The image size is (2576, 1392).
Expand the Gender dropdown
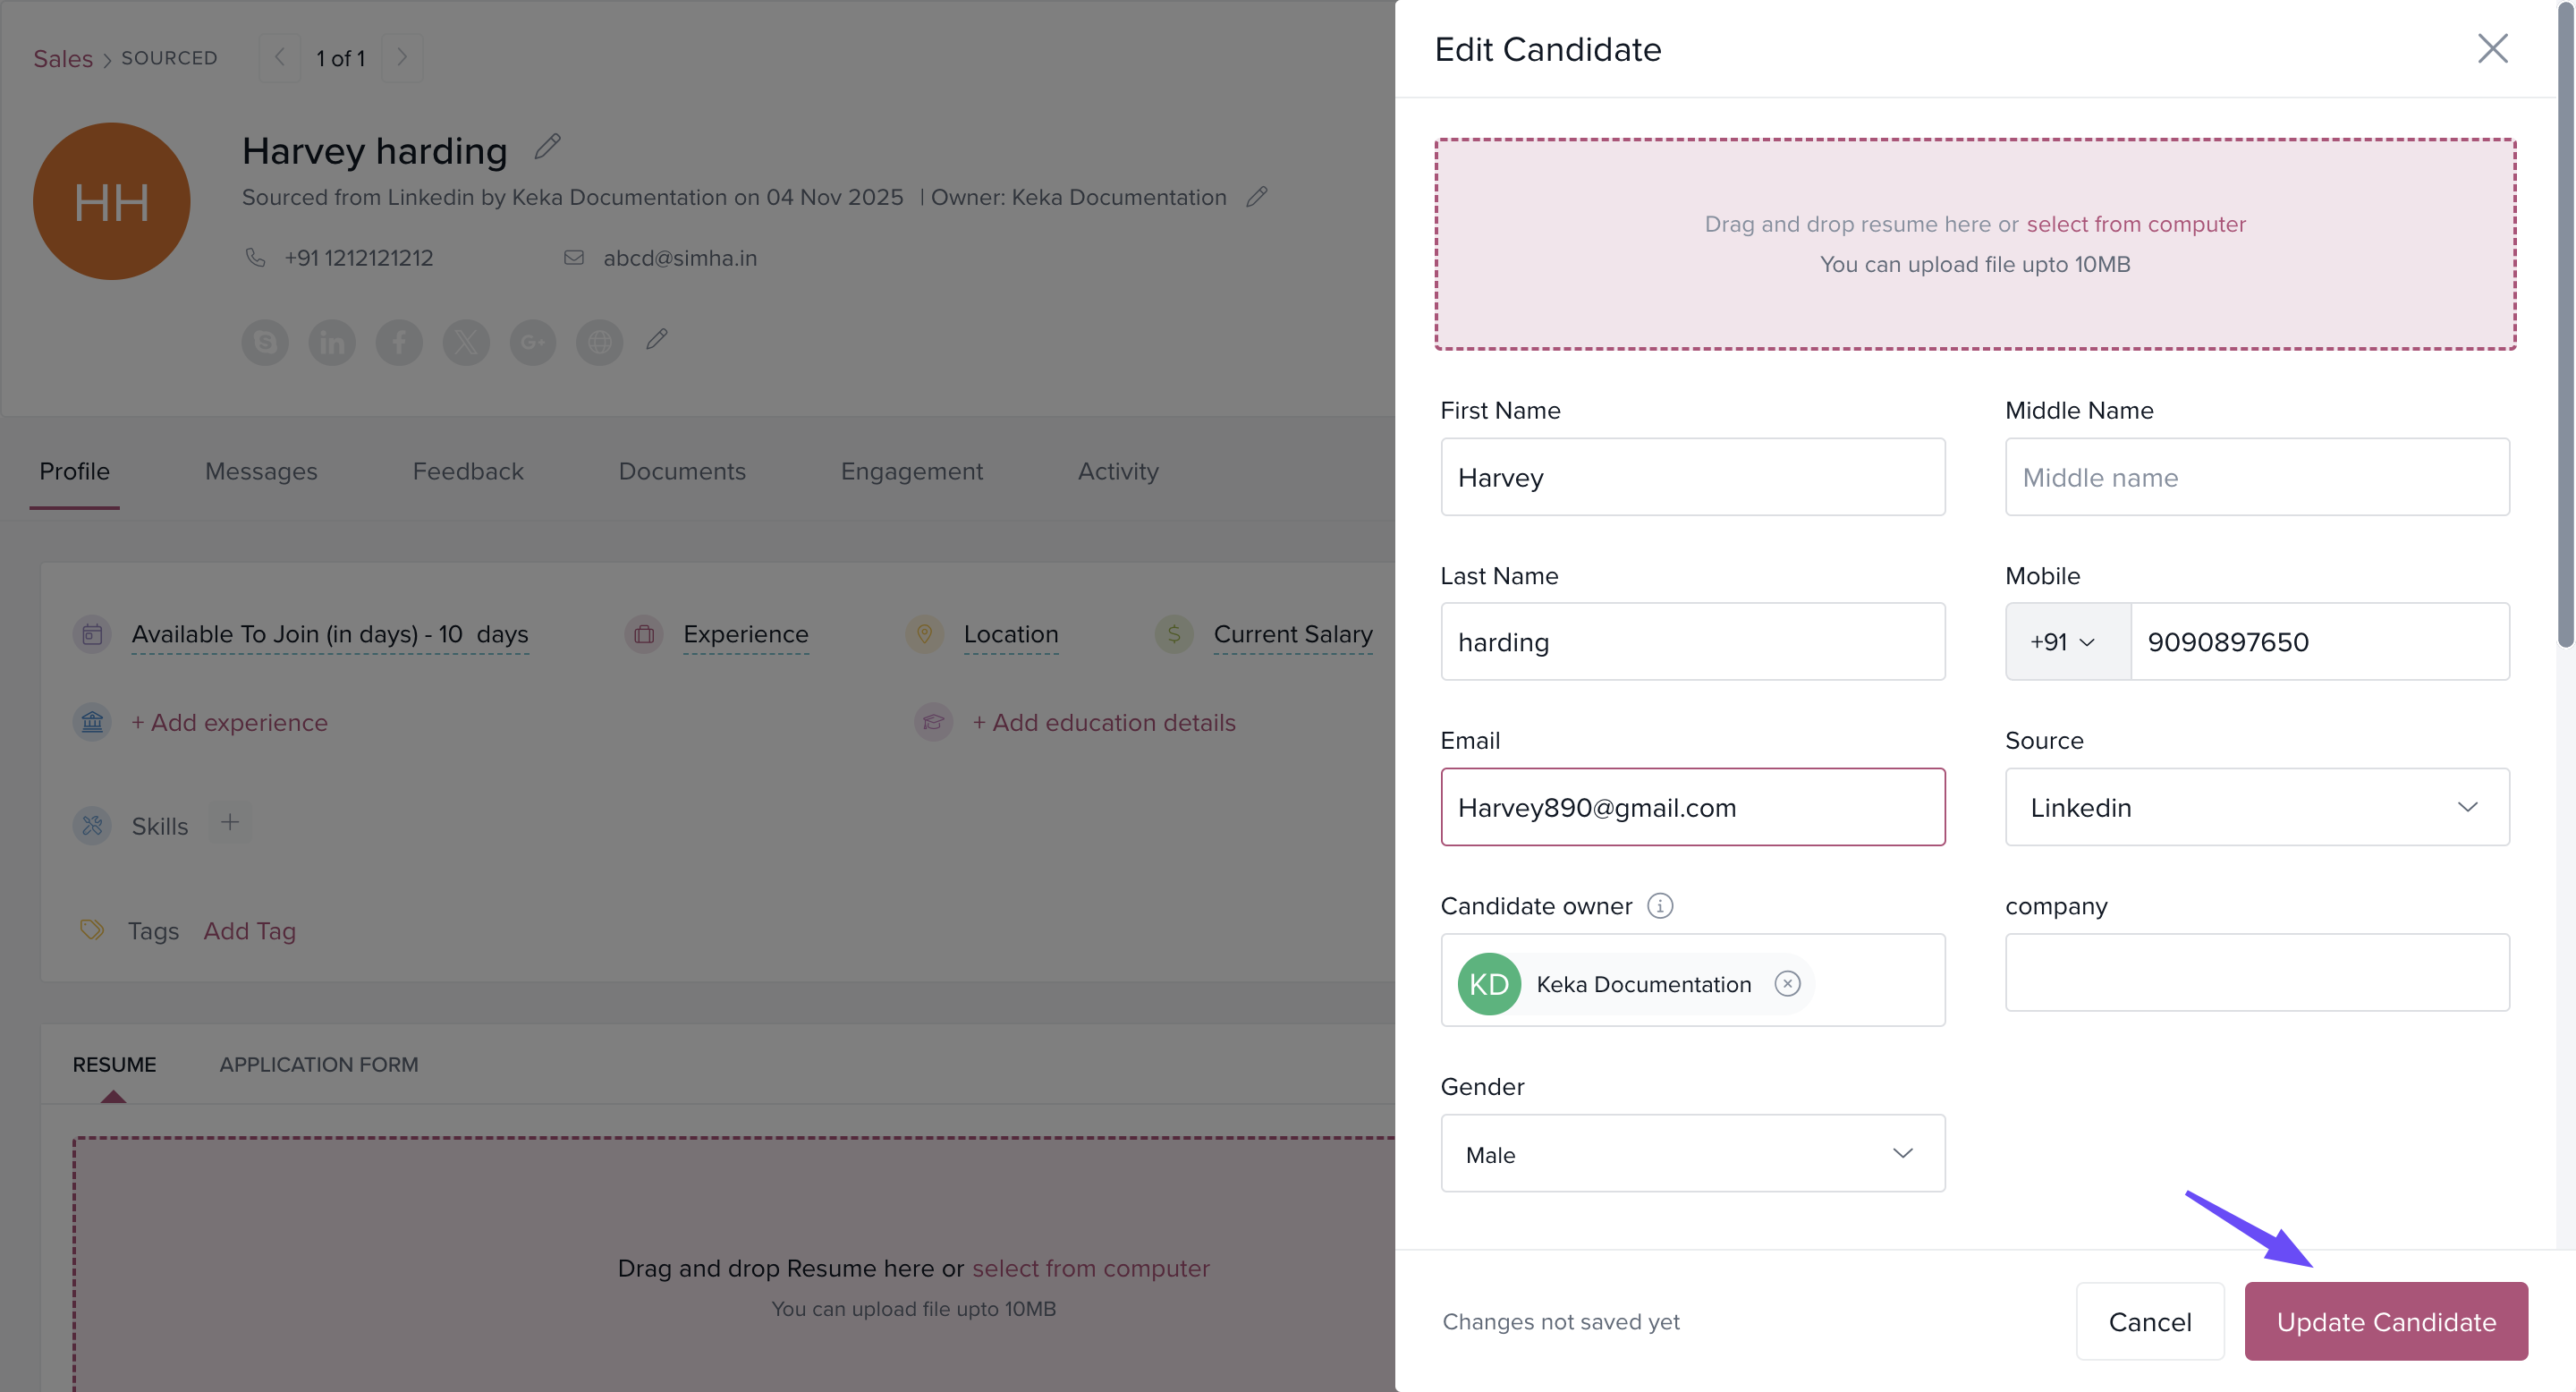tap(1692, 1154)
